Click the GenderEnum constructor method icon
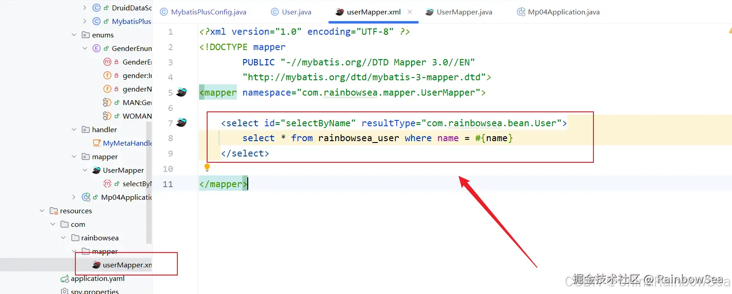This screenshot has width=732, height=294. [x=107, y=62]
